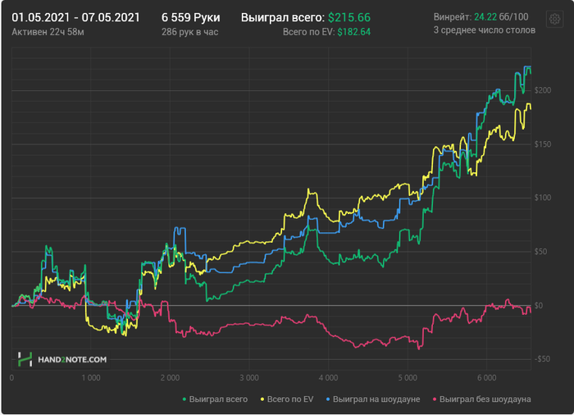Click the '$200' y-axis label
The image size is (574, 415).
[x=543, y=90]
